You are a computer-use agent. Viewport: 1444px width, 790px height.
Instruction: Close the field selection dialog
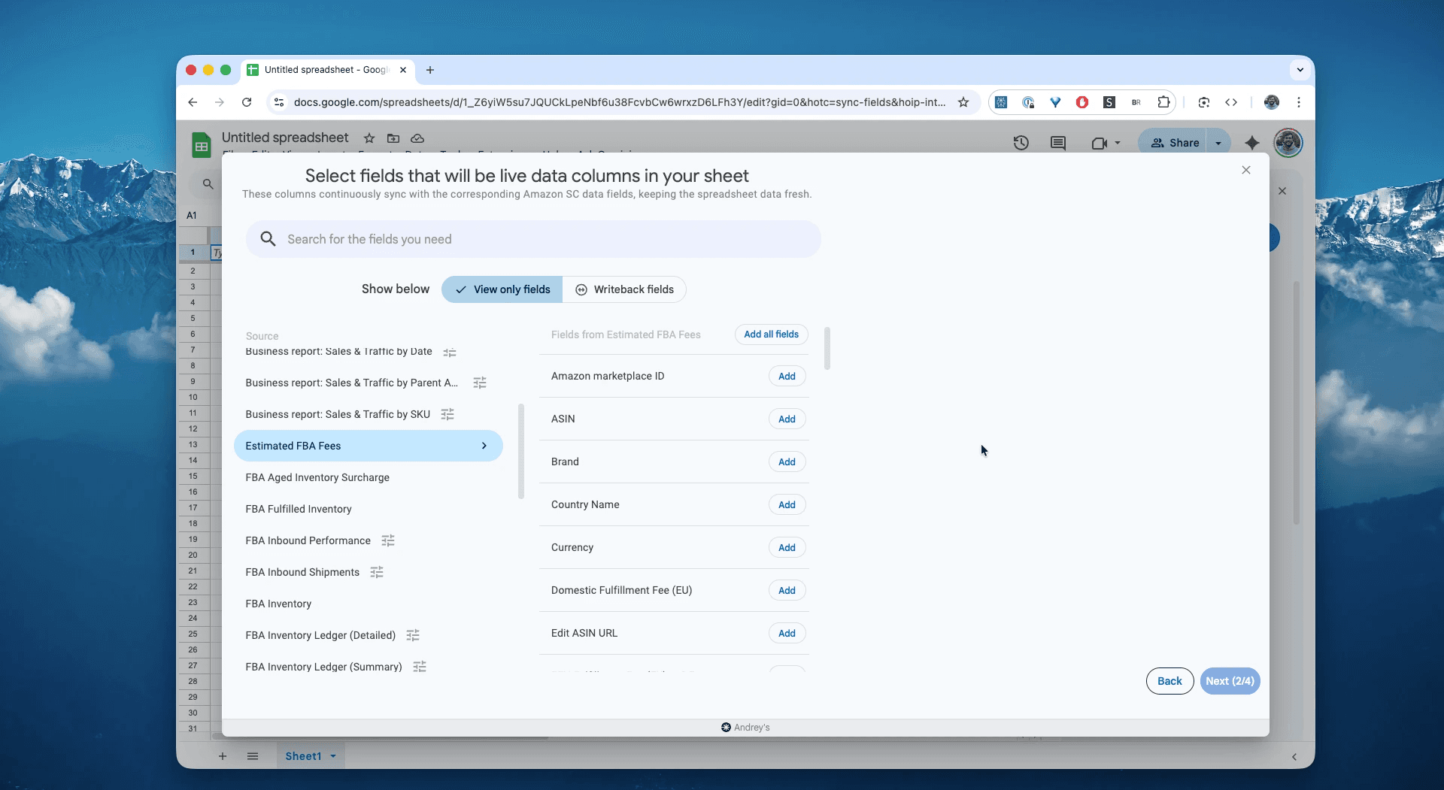coord(1246,170)
